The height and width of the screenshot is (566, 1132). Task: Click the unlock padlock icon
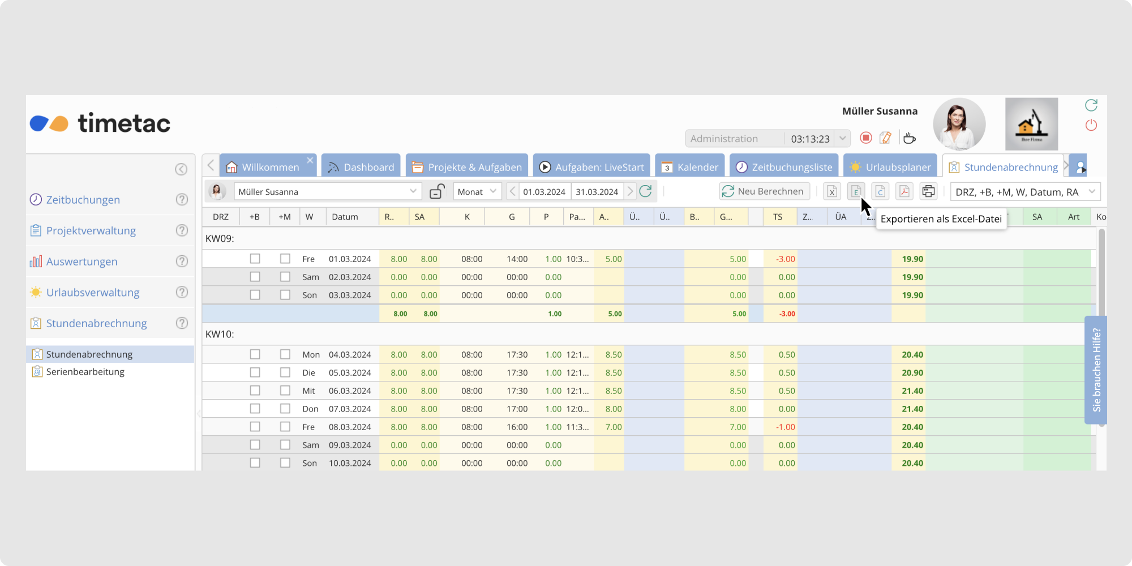pyautogui.click(x=436, y=191)
